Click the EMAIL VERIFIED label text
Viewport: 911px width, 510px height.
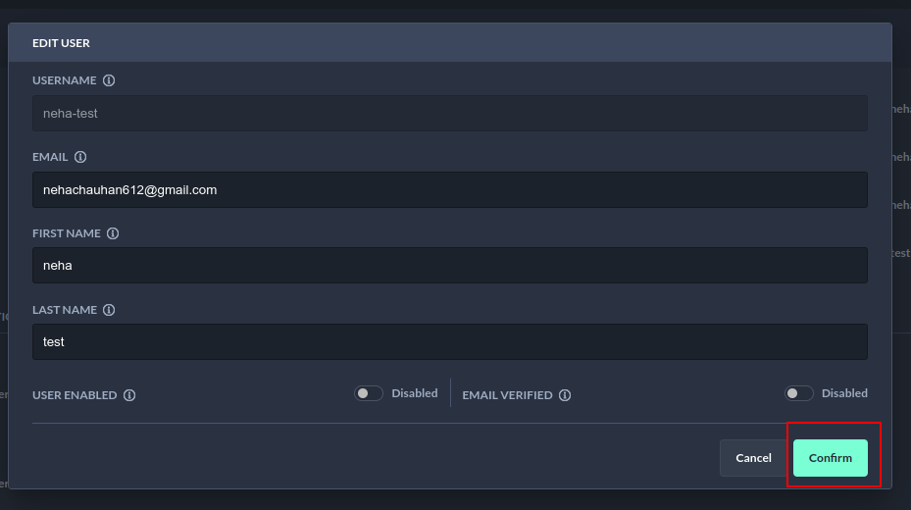click(x=507, y=395)
